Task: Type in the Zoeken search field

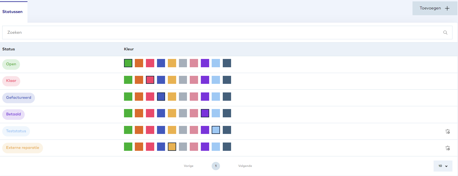Action: (222, 33)
